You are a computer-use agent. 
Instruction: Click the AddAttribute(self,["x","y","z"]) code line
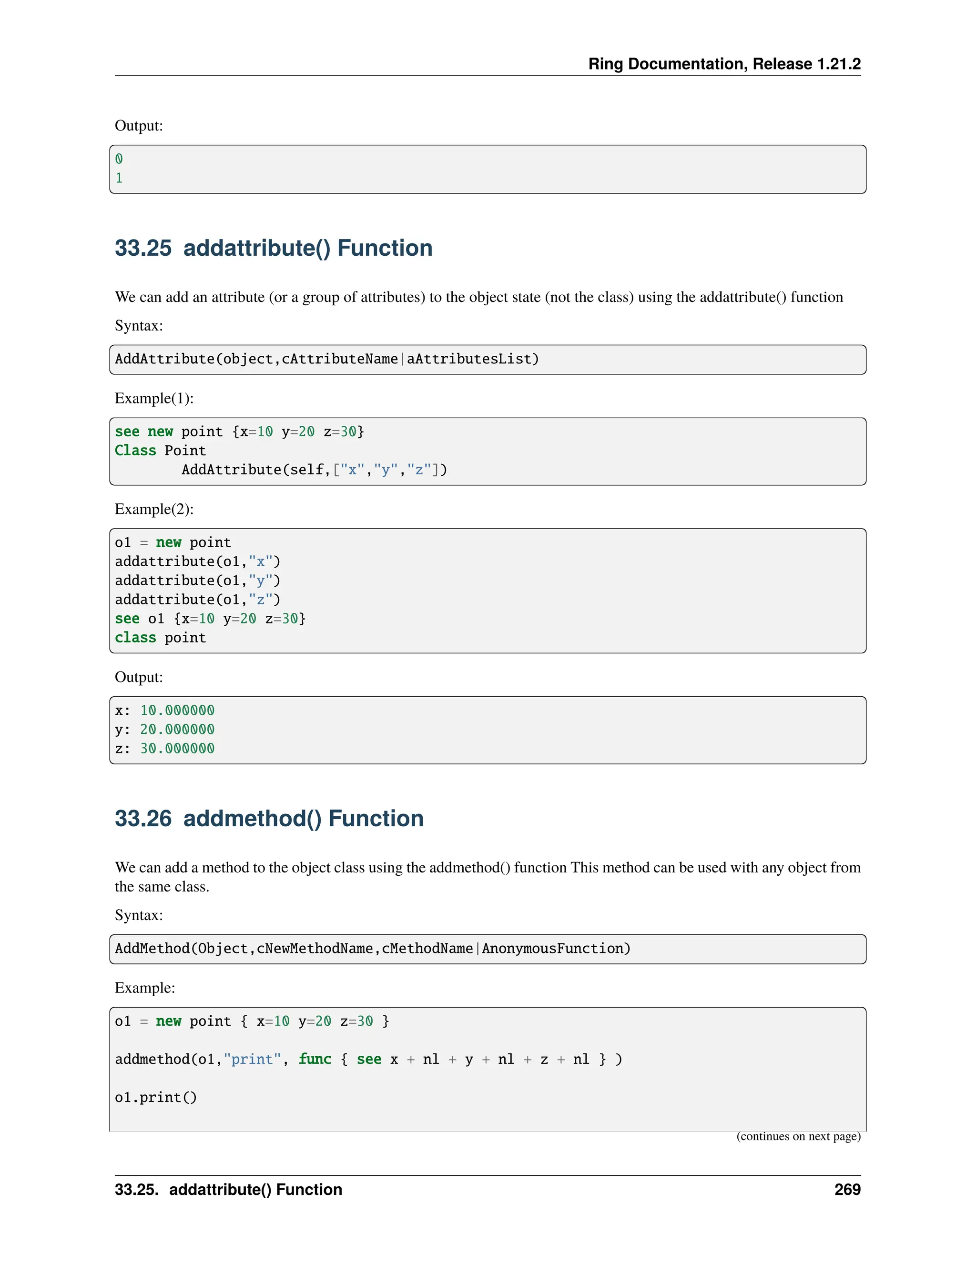coord(314,469)
